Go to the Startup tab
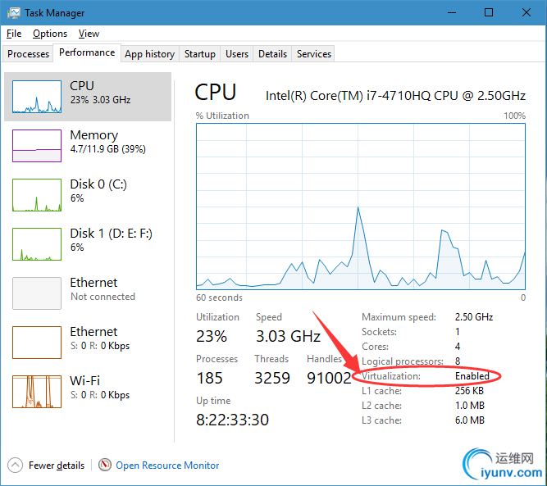 (200, 54)
